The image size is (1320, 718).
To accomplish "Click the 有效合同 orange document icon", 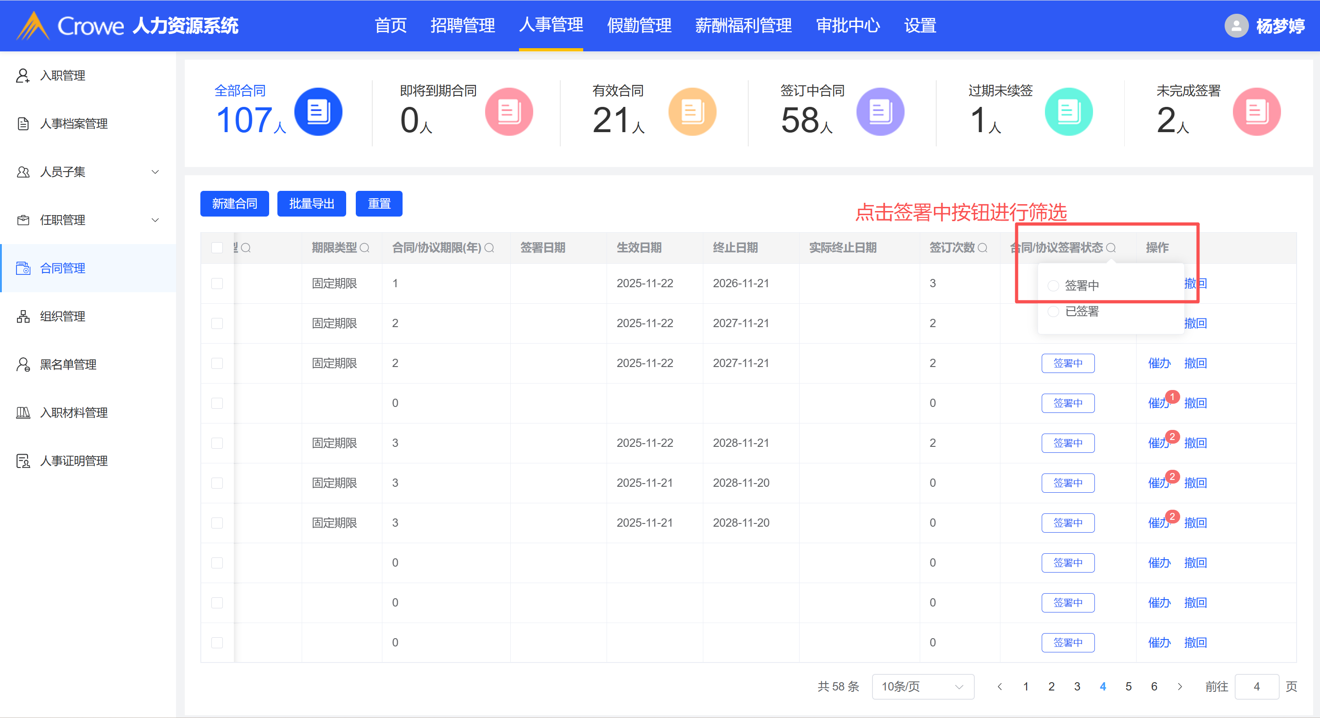I will coord(692,112).
